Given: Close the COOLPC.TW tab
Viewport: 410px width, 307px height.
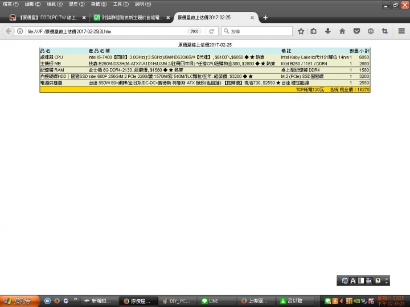Looking at the screenshot, I should coord(84,18).
